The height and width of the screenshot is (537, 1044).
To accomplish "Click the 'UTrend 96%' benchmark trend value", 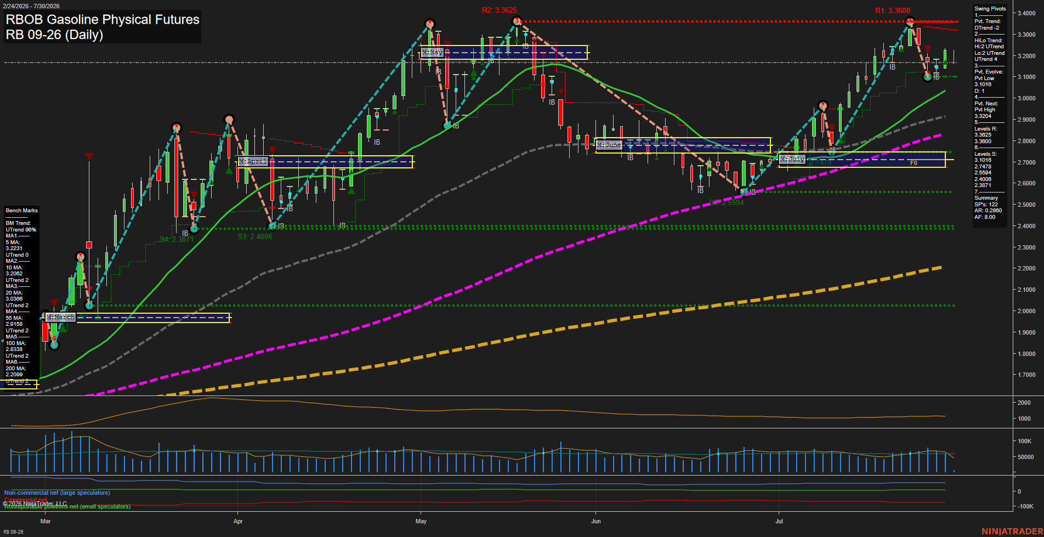I will 21,230.
